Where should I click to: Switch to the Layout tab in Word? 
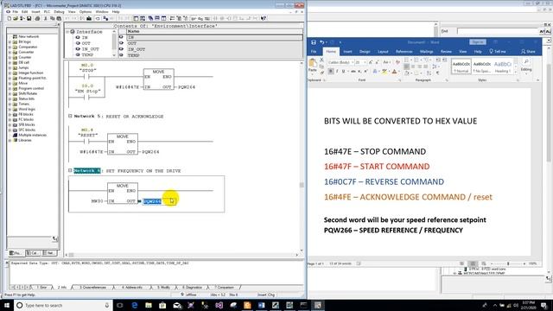(x=383, y=52)
